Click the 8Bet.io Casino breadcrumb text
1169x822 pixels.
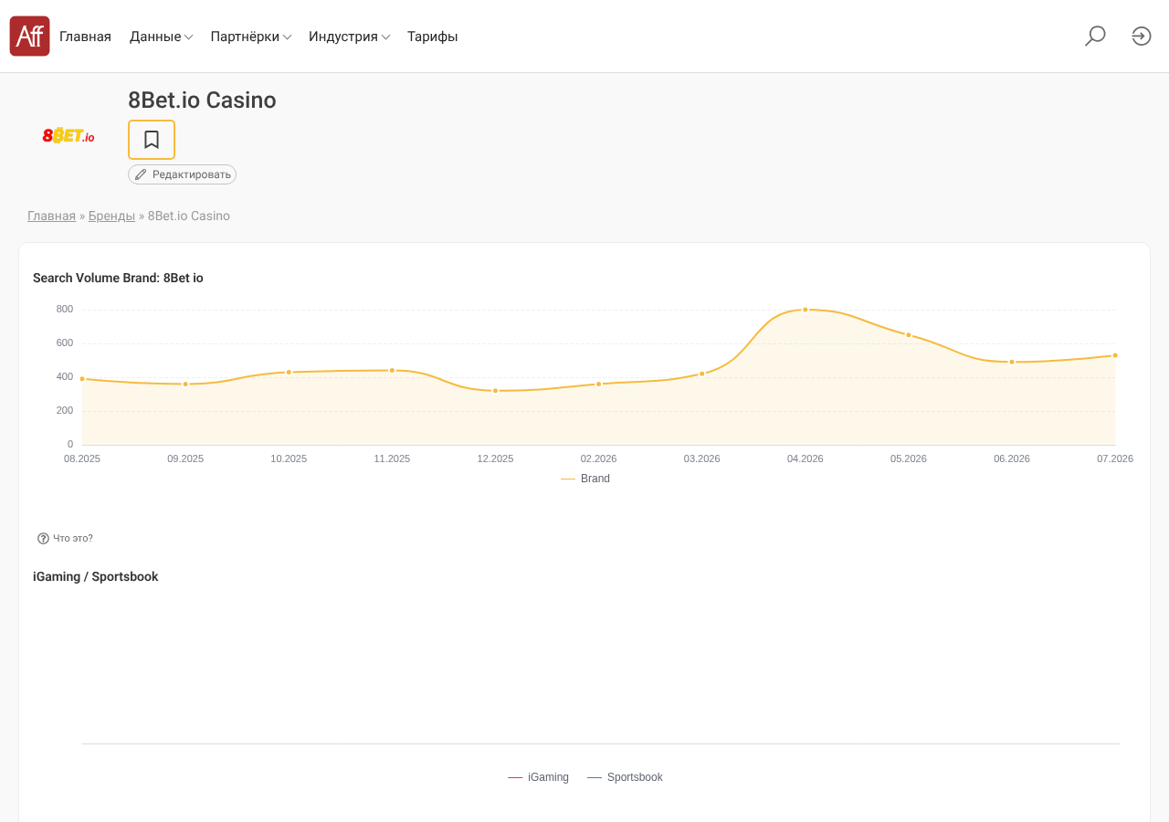pyautogui.click(x=189, y=216)
